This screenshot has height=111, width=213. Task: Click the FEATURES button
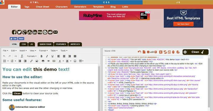point(61,44)
